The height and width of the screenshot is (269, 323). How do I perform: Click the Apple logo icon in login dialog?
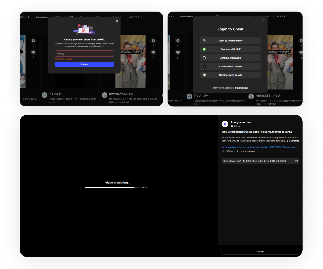click(204, 58)
